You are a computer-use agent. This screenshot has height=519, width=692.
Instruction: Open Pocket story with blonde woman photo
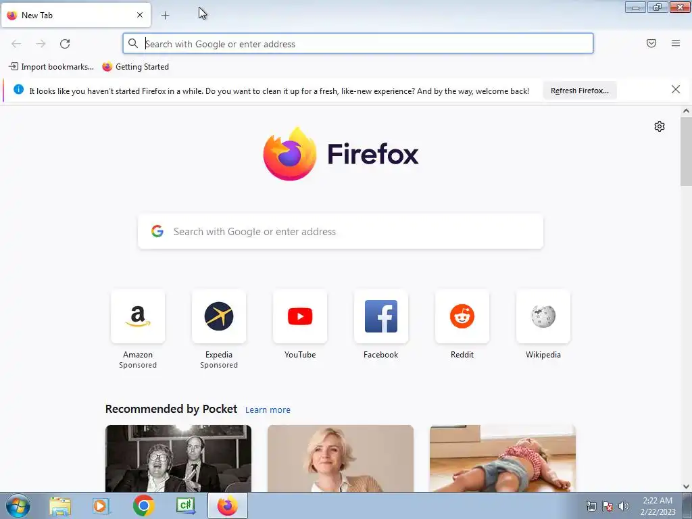tap(341, 459)
